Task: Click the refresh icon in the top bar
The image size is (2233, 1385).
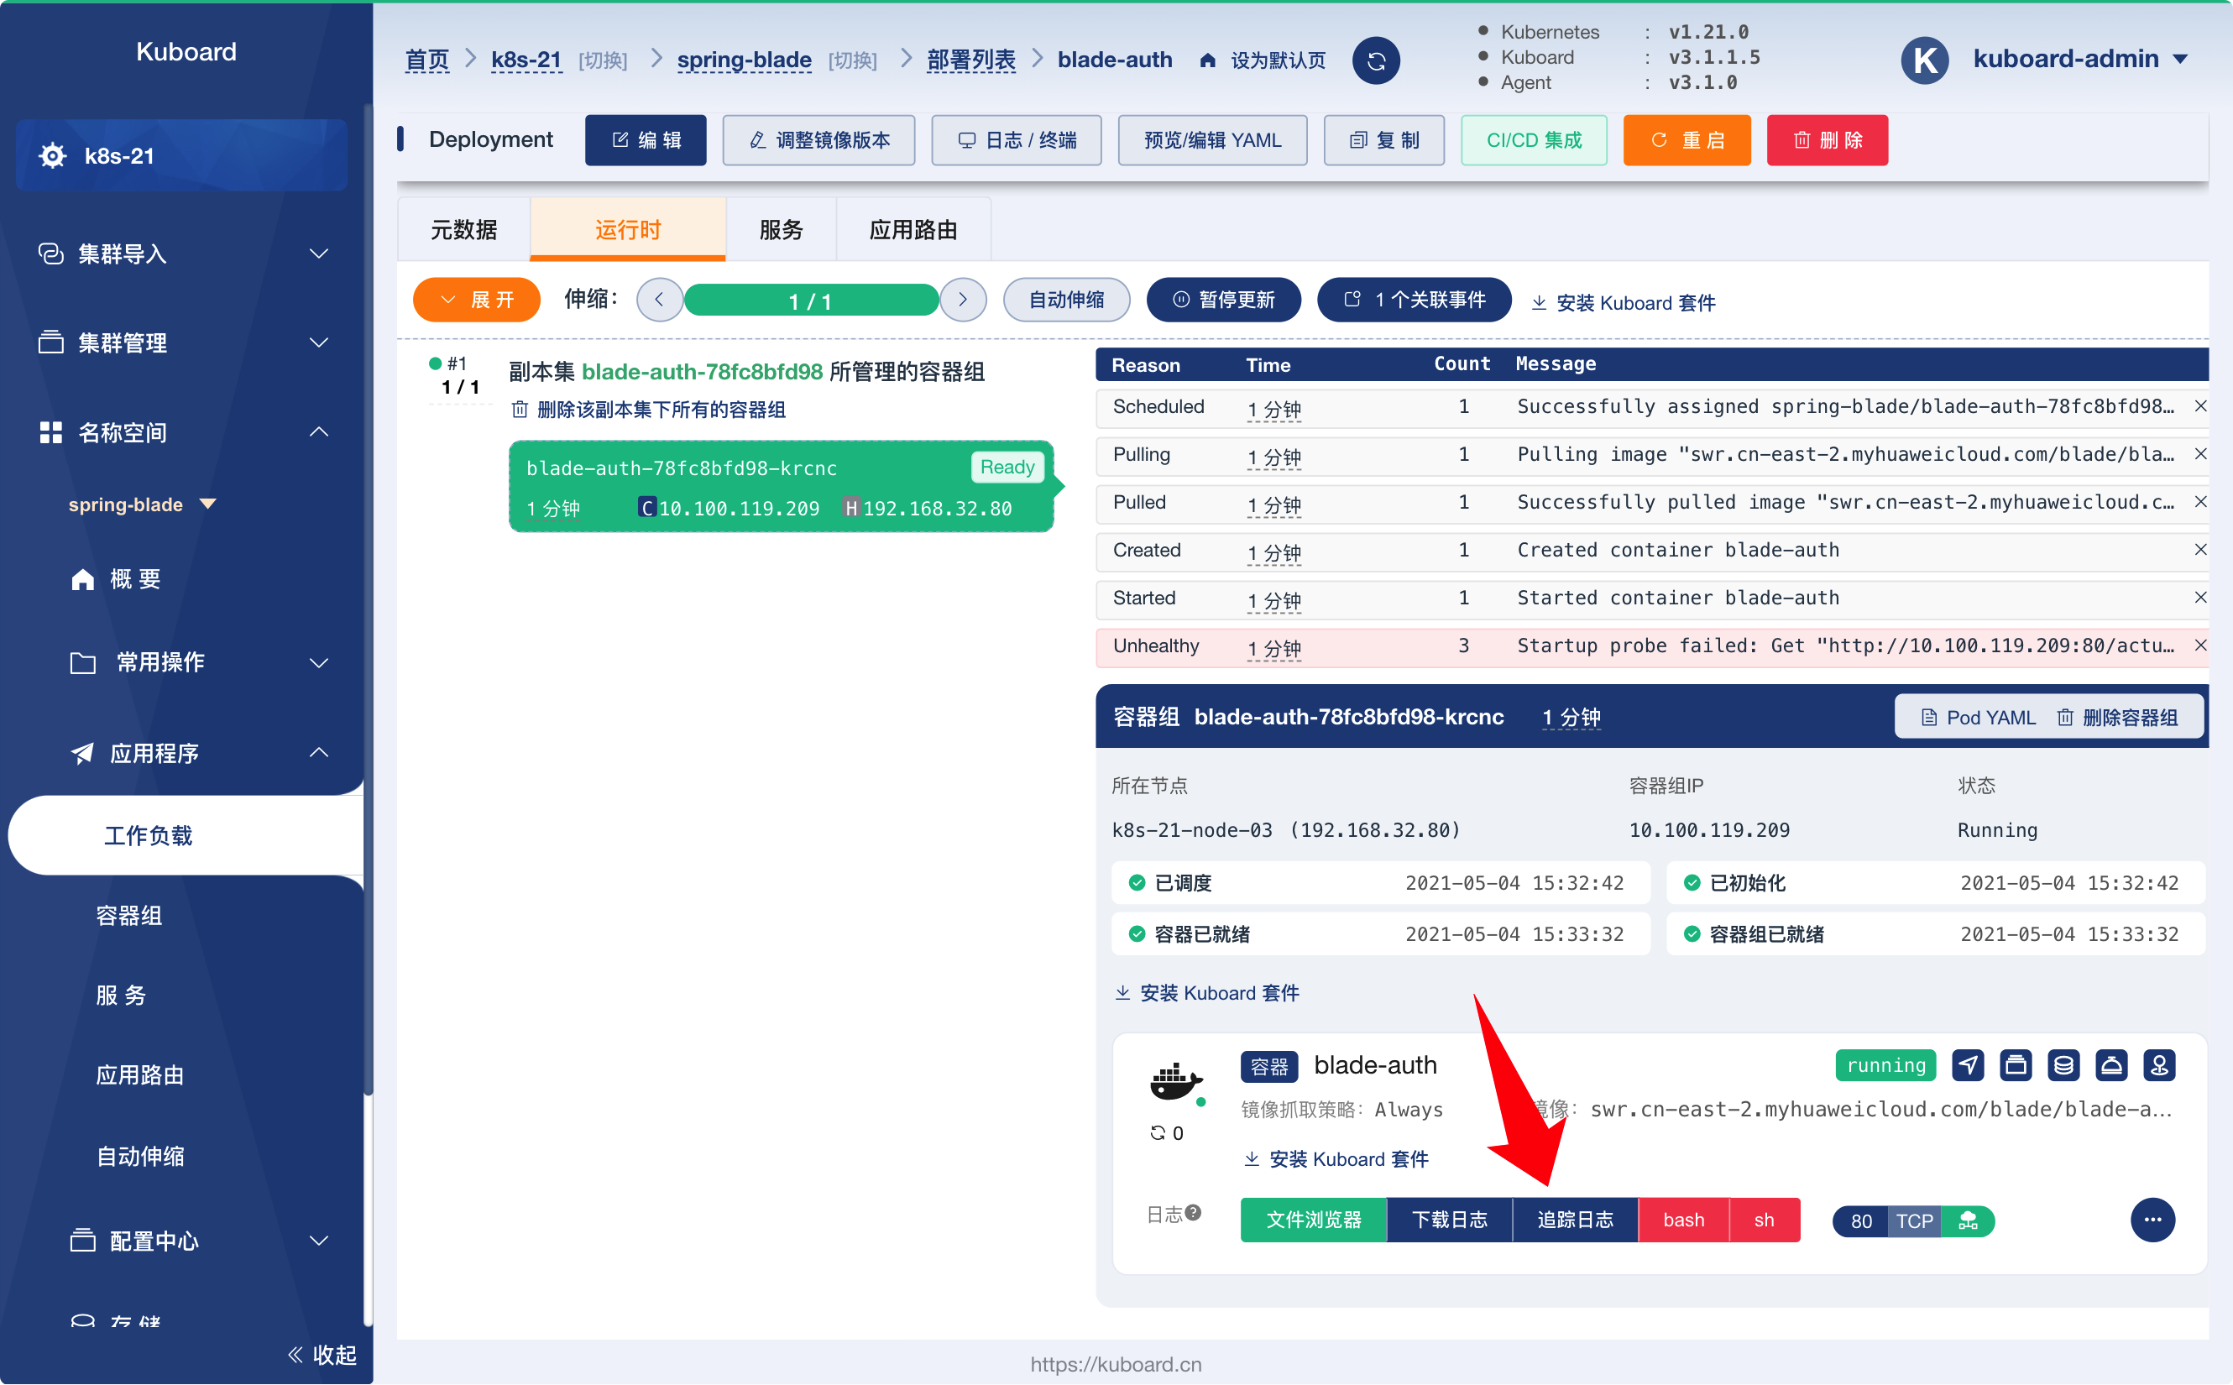Action: [x=1376, y=60]
